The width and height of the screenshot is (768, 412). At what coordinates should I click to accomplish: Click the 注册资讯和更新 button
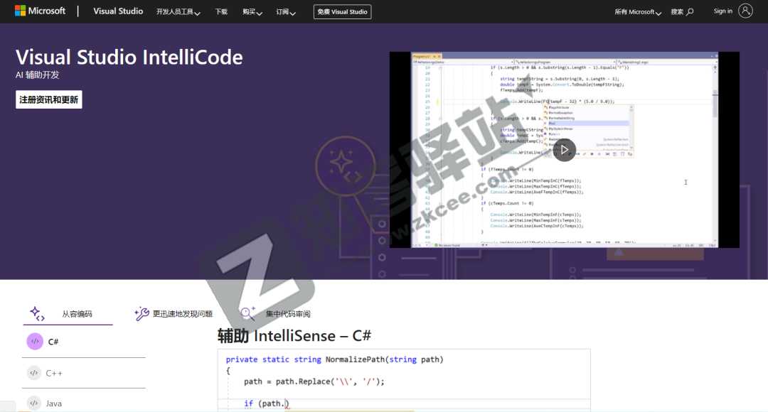48,99
